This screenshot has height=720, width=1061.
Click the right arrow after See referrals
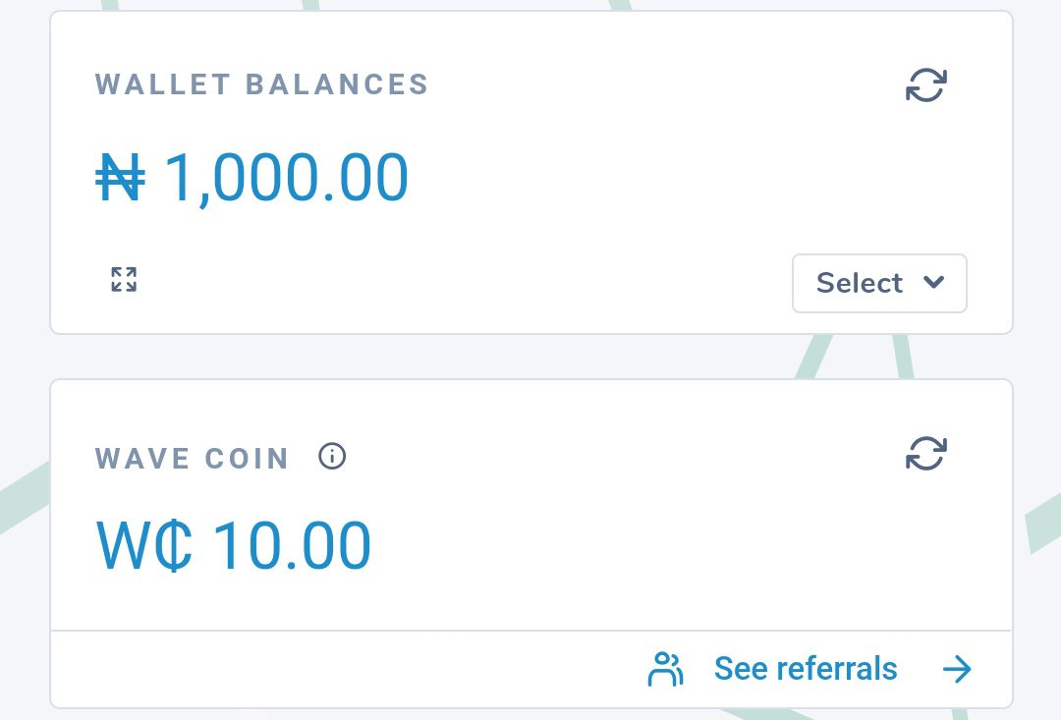coord(956,669)
